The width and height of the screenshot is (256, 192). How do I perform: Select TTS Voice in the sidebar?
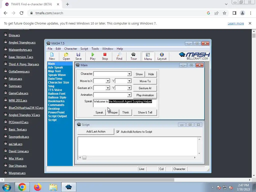point(55,90)
